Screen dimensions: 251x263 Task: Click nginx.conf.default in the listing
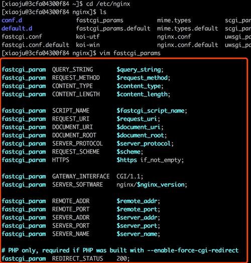[x=188, y=45]
